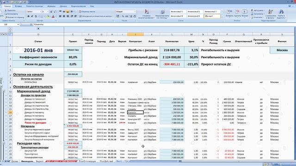Toggle Italic formatting

coord(32,17)
